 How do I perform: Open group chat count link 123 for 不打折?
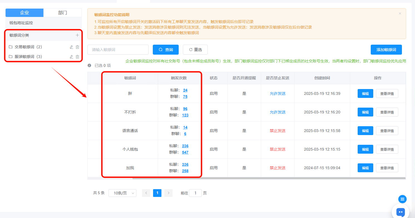(x=185, y=115)
